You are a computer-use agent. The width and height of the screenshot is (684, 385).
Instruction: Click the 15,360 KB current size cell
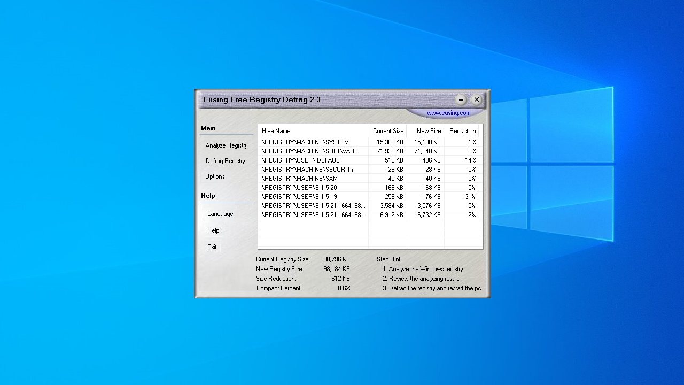(x=390, y=142)
